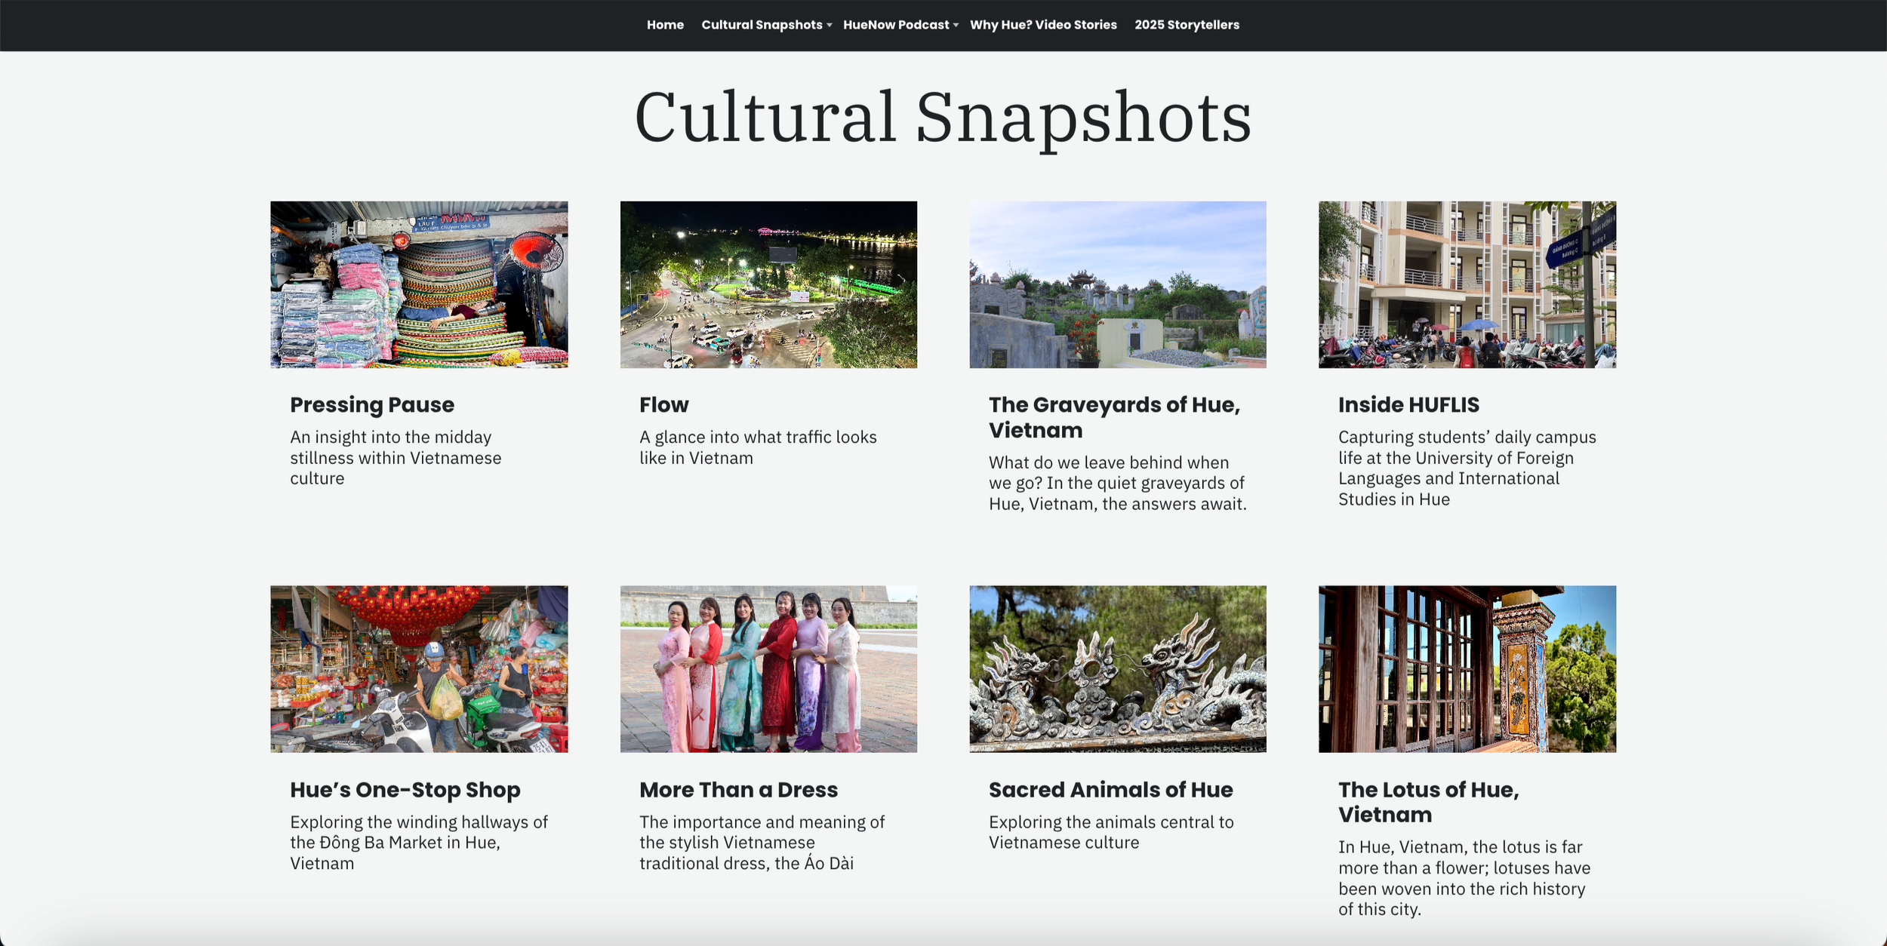Open the graveyard photo thumbnail
The image size is (1887, 946).
coord(1117,284)
